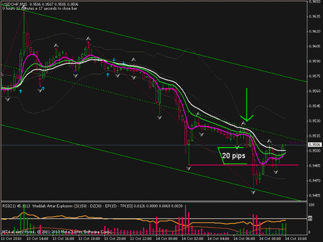Screen dimensions: 323x242
Task: Click the 0.9545 price axis label
Action: coord(315,106)
